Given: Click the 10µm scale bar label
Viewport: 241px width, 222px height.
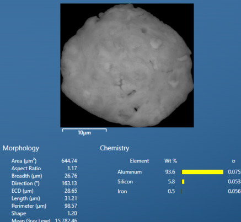Looking at the screenshot, I should click(84, 133).
